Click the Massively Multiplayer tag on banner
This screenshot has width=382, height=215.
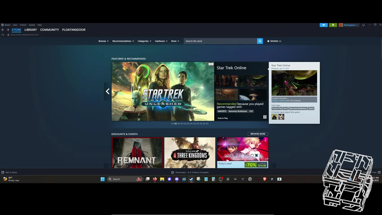[x=238, y=111]
